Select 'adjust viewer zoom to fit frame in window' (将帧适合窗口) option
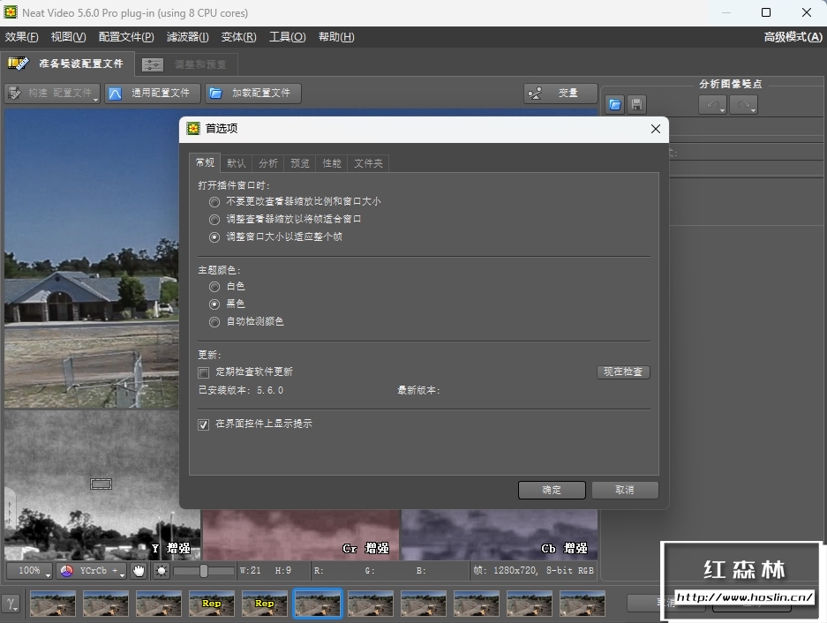Image resolution: width=827 pixels, height=623 pixels. click(x=214, y=220)
